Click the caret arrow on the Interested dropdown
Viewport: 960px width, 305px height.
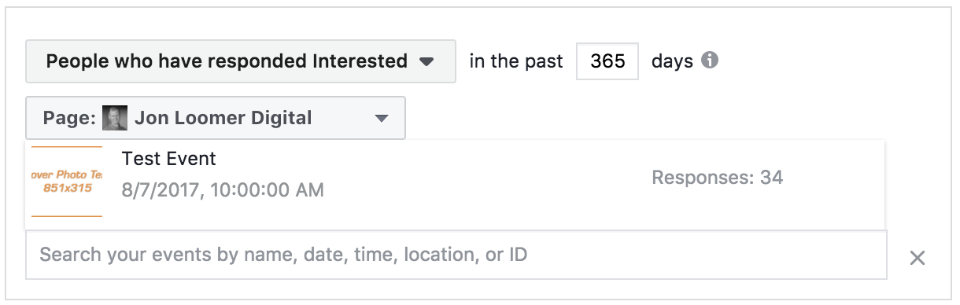click(x=426, y=61)
